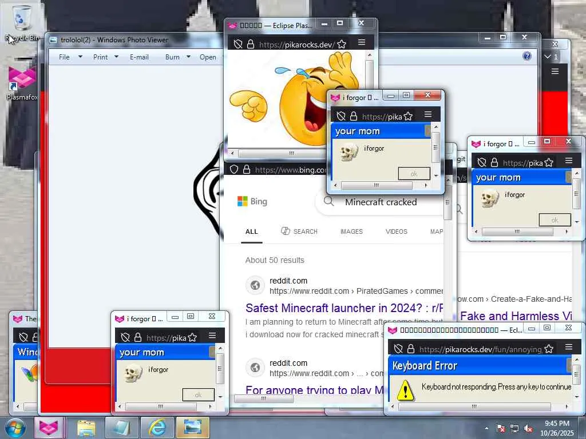The image size is (586, 439).
Task: Select the ALL tab on Bing
Action: (x=252, y=232)
